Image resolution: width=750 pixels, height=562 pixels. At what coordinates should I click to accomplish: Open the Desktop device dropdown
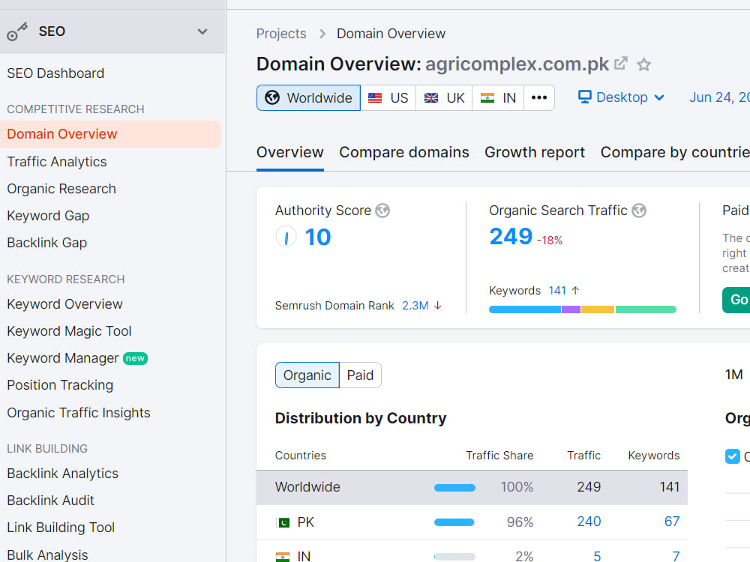click(621, 97)
